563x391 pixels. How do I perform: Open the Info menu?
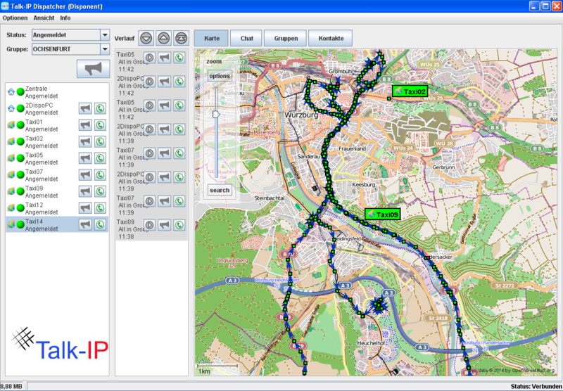coord(65,18)
